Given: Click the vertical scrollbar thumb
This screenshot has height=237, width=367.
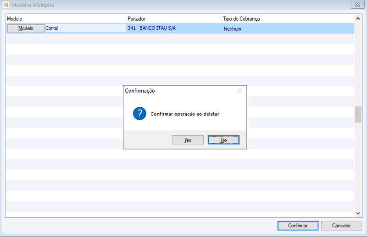Looking at the screenshot, I should coord(358,115).
